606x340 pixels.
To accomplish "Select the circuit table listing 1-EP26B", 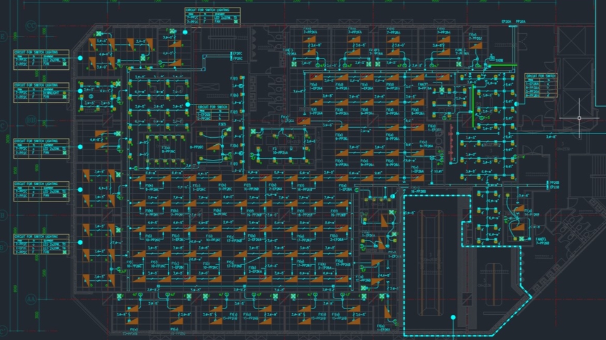I will (213, 112).
